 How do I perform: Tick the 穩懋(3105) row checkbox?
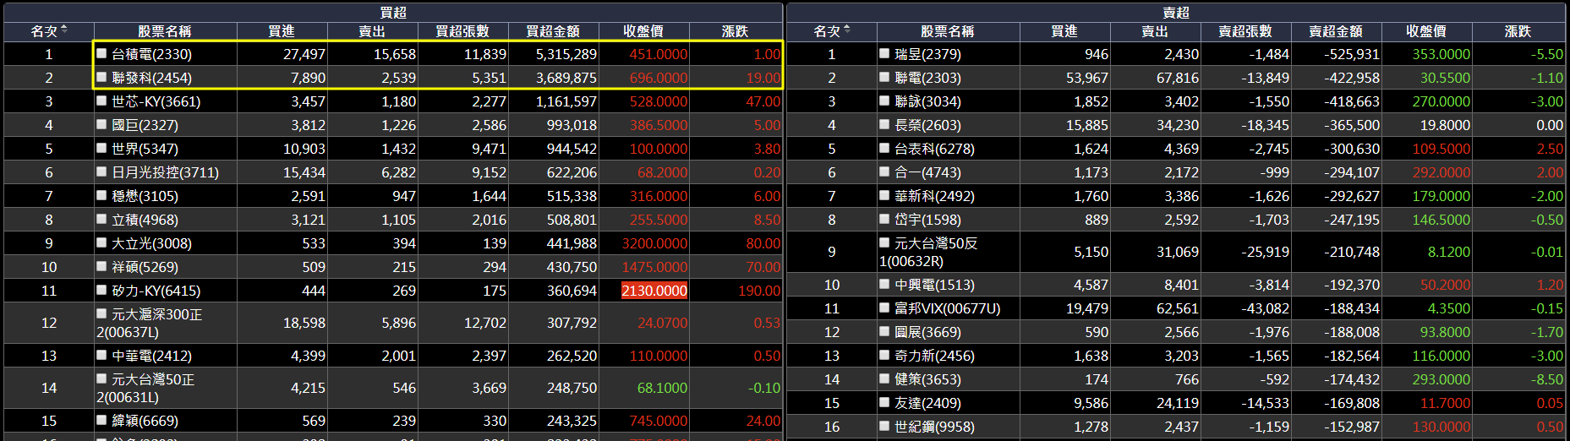(x=101, y=195)
